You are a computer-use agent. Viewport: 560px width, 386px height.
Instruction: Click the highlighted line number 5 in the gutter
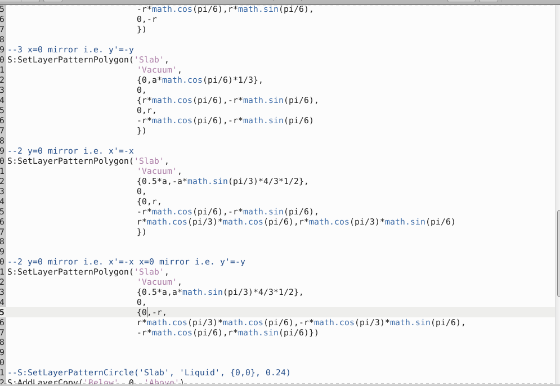pyautogui.click(x=2, y=312)
